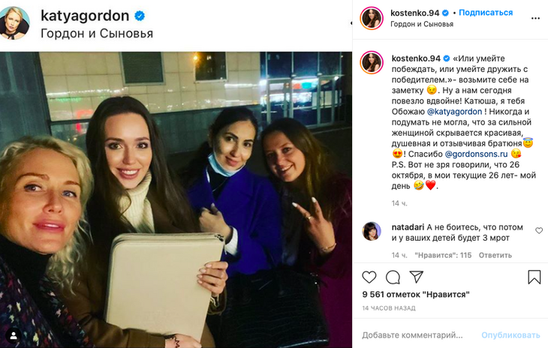Open the list of 9 561 likes
The width and height of the screenshot is (548, 348).
click(x=416, y=295)
